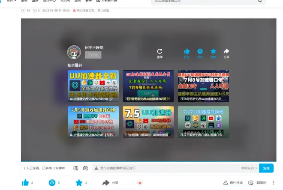The image size is (283, 190).
Task: Click the followed button under uploader name
Action: pyautogui.click(x=93, y=55)
